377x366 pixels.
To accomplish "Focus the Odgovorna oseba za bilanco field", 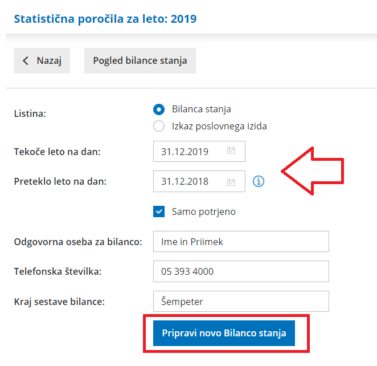I will [241, 242].
